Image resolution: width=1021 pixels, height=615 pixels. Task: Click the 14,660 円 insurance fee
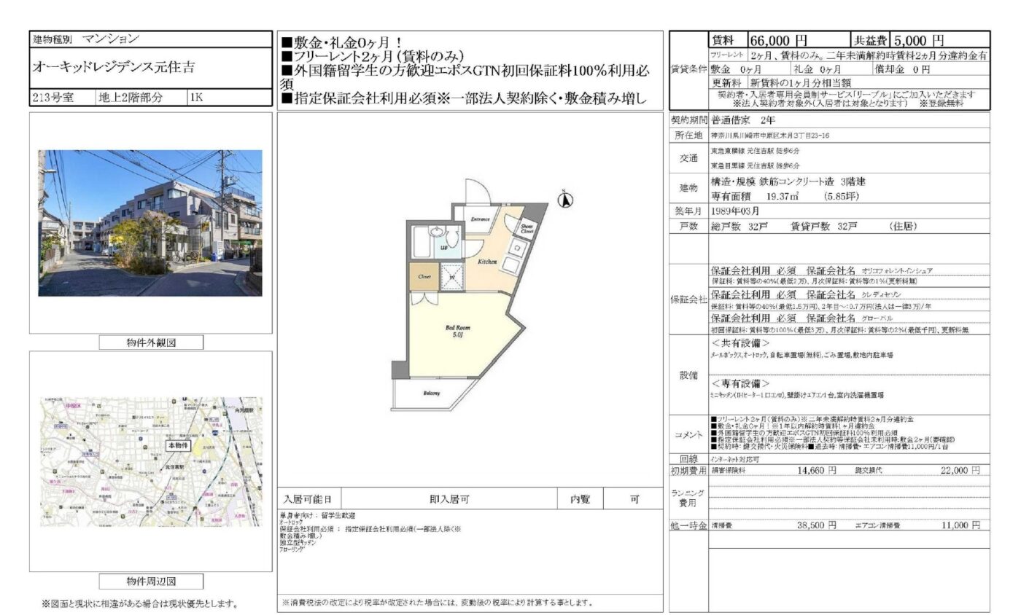(817, 471)
